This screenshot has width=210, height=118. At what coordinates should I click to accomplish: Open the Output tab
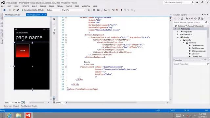(16, 106)
